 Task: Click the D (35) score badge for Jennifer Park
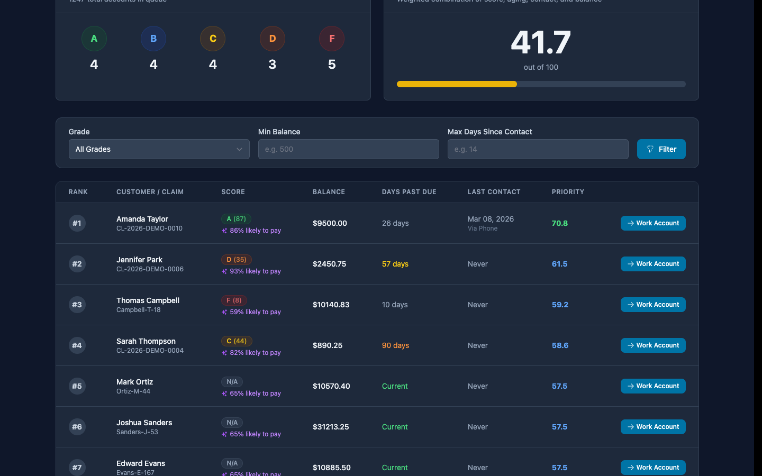236,260
